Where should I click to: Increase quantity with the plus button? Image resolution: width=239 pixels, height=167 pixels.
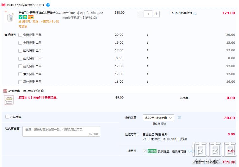(x=156, y=14)
